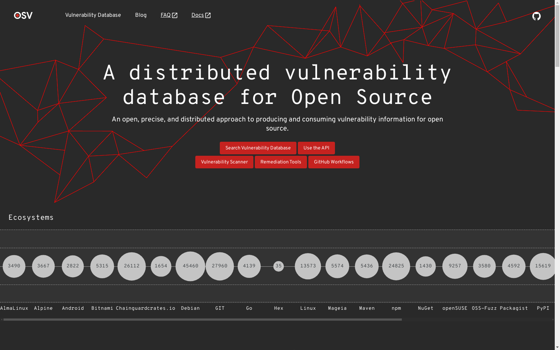The image size is (560, 350).
Task: Select the Chainguard bubble showing 26112
Action: [132, 266]
